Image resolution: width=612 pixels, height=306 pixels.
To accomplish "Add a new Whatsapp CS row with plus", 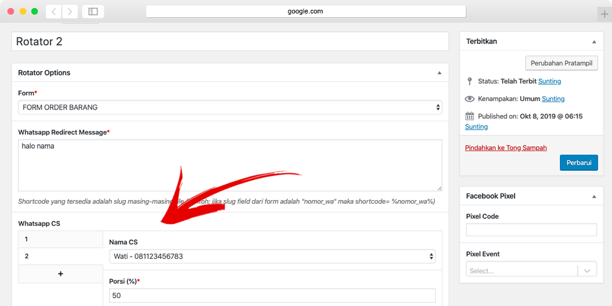I will 60,274.
